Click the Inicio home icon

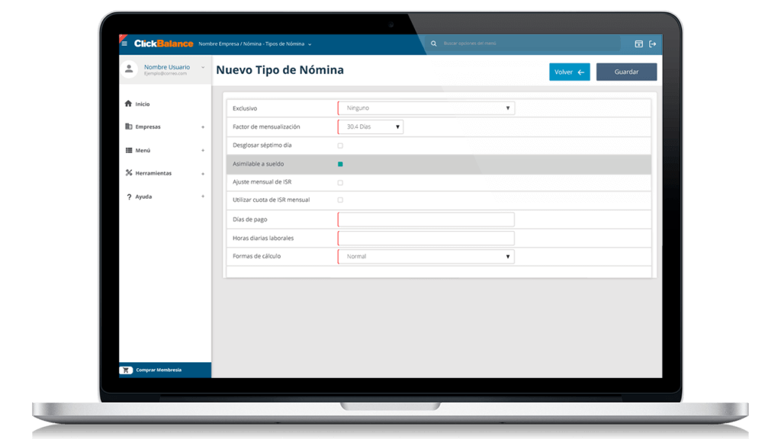pos(128,104)
